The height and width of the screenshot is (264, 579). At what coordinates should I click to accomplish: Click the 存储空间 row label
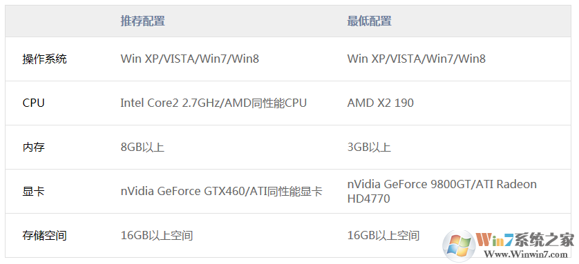click(44, 236)
